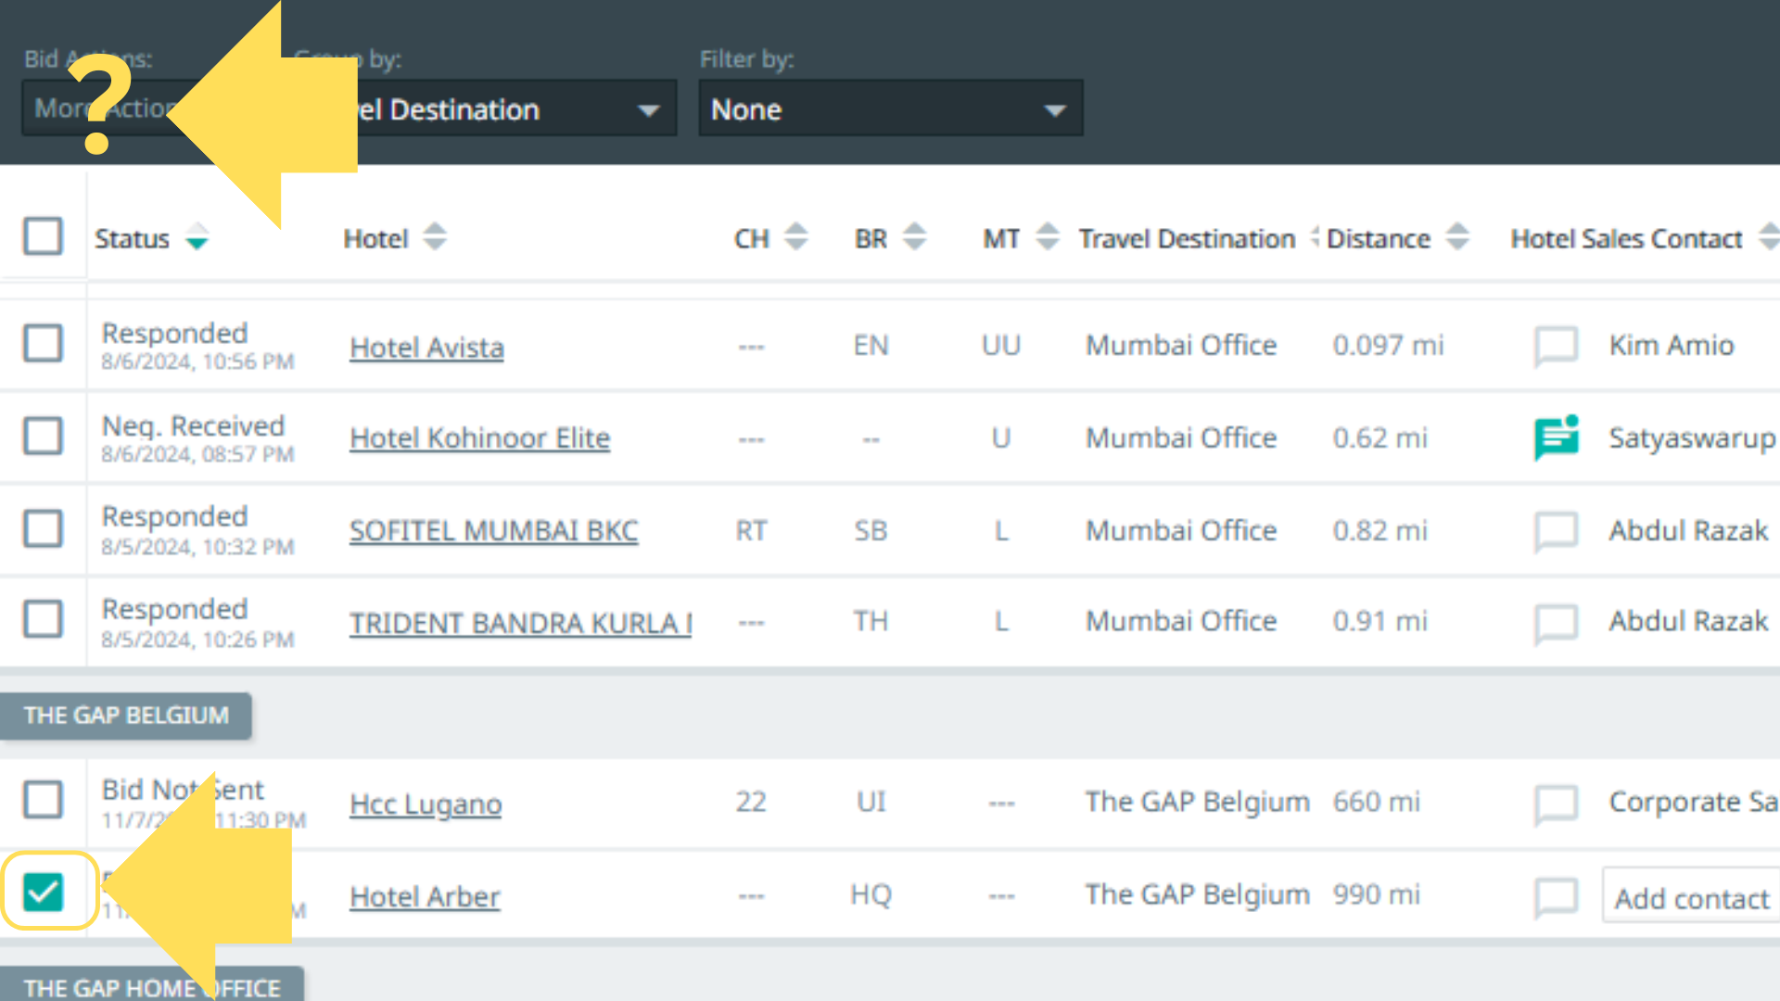Uncheck the Hotel Arber row checkbox

[43, 892]
